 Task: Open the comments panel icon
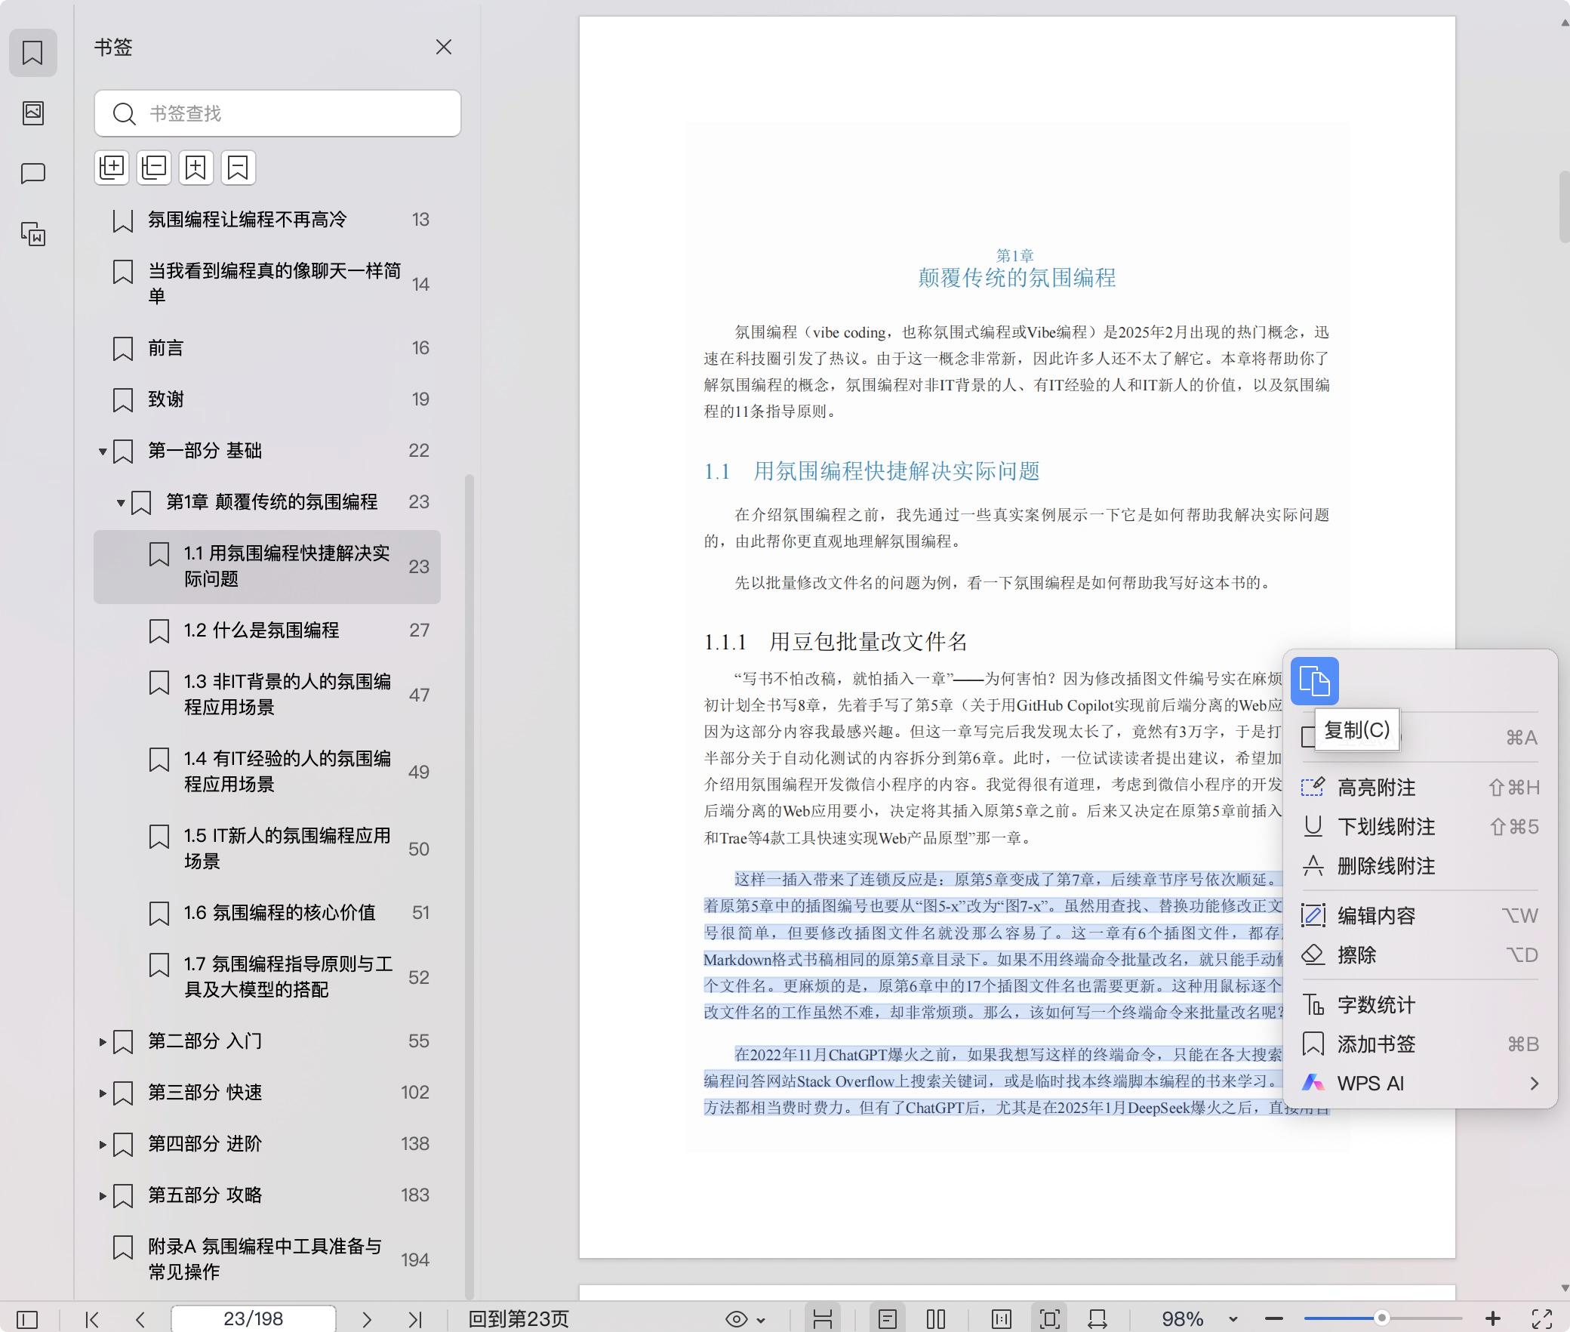click(33, 174)
